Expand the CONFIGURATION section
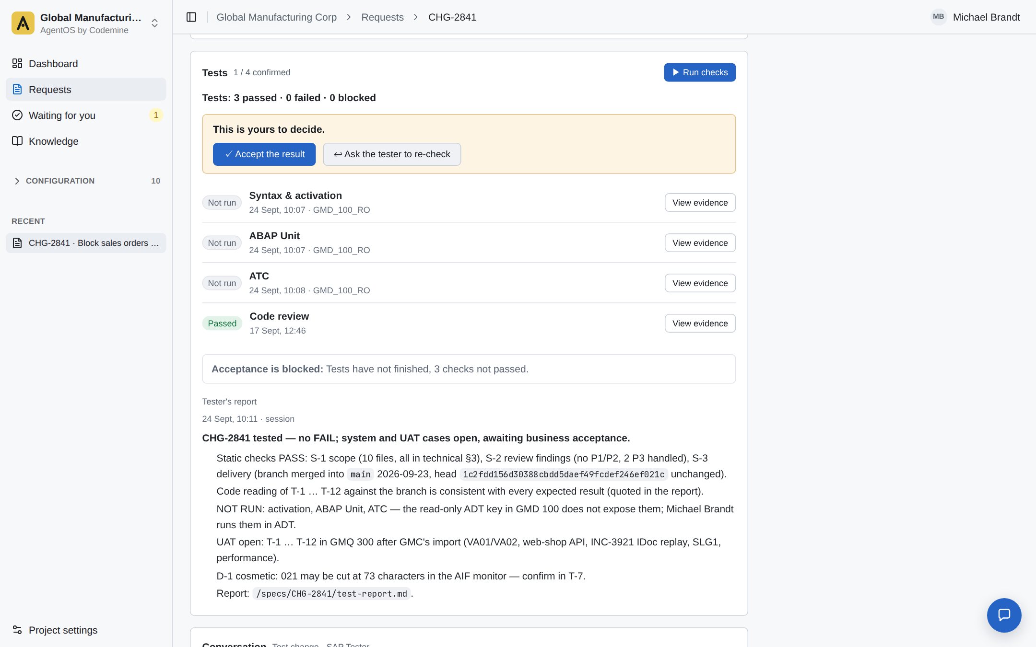1036x647 pixels. [x=86, y=181]
